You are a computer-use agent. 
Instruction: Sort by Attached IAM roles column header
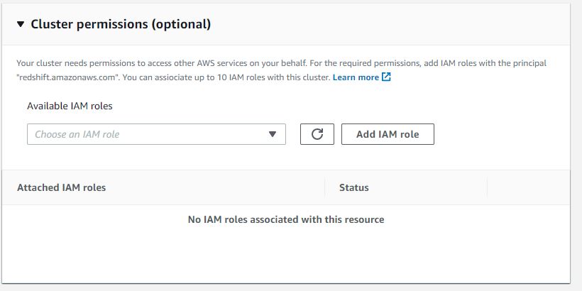62,188
